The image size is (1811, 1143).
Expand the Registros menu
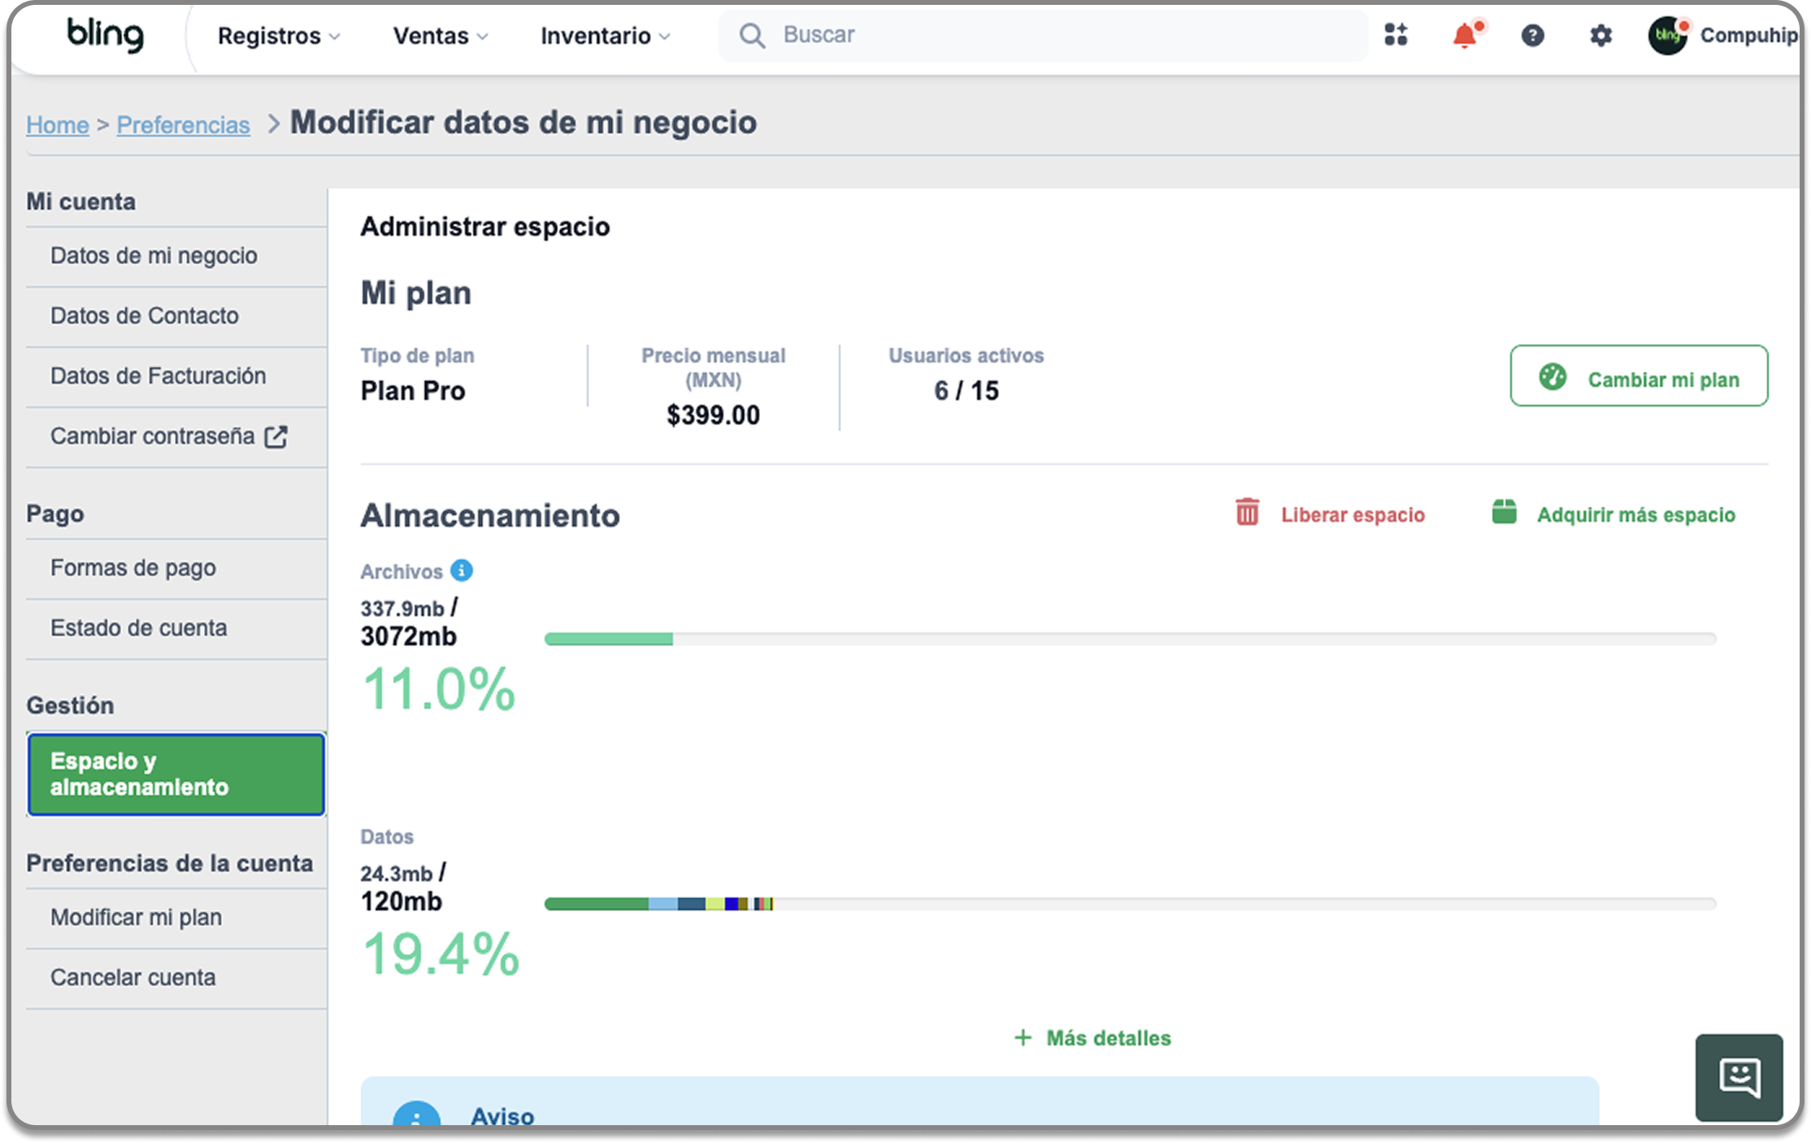[x=278, y=36]
